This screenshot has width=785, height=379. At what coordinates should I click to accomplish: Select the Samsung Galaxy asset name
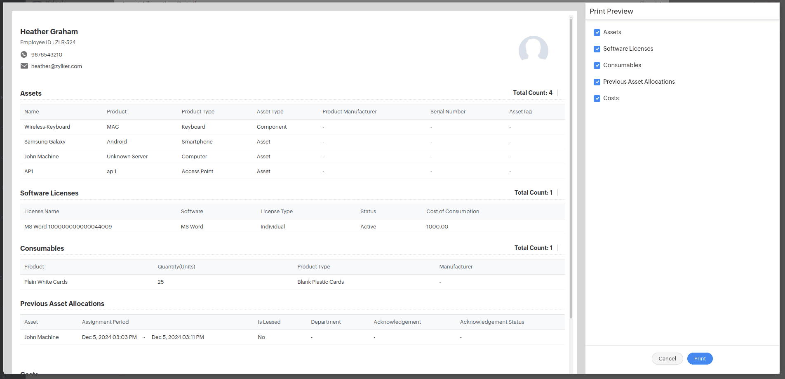(45, 142)
